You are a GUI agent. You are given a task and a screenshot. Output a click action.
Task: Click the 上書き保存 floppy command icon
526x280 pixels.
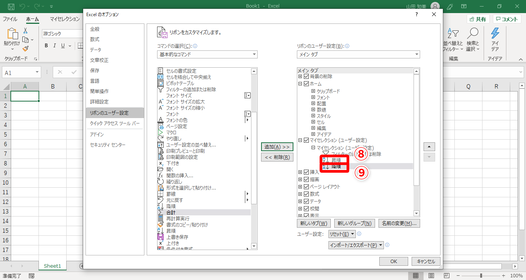tap(161, 237)
